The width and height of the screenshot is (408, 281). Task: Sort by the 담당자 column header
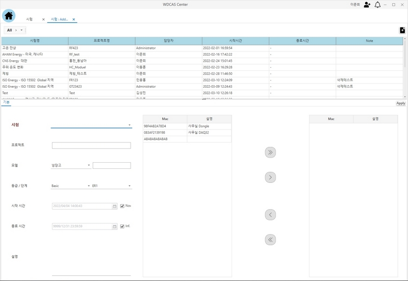tap(169, 41)
